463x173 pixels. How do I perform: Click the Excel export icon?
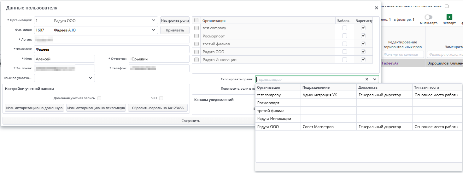(449, 17)
